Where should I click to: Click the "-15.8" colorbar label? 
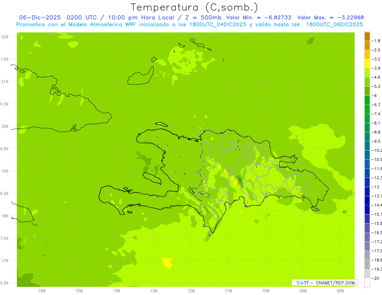[377, 223]
